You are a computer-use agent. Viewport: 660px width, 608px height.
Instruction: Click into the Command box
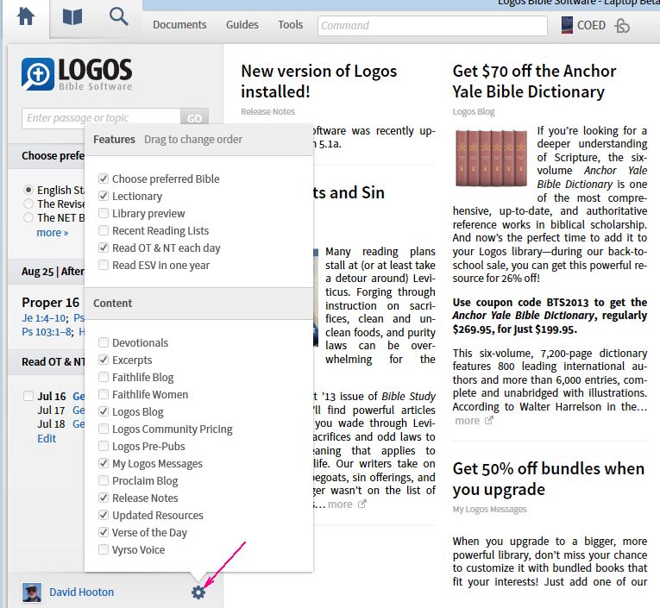coord(432,26)
